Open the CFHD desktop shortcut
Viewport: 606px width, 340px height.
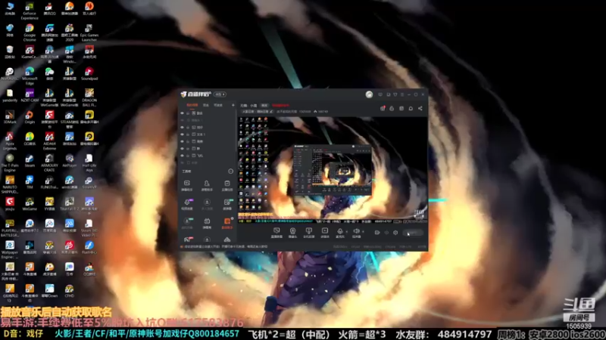[x=69, y=291]
